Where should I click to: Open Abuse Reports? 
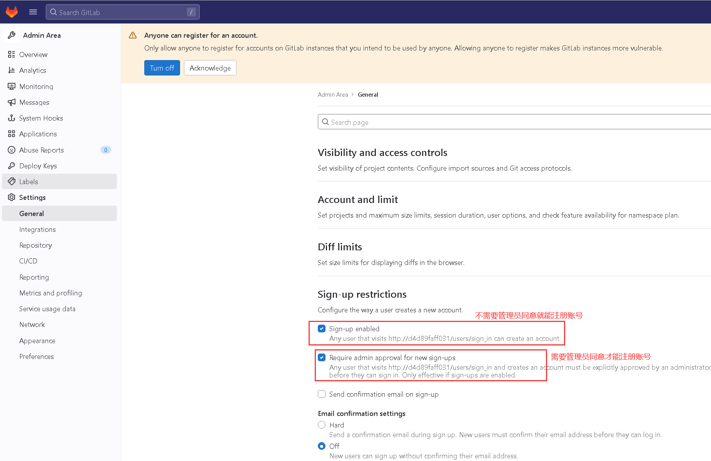[60, 150]
